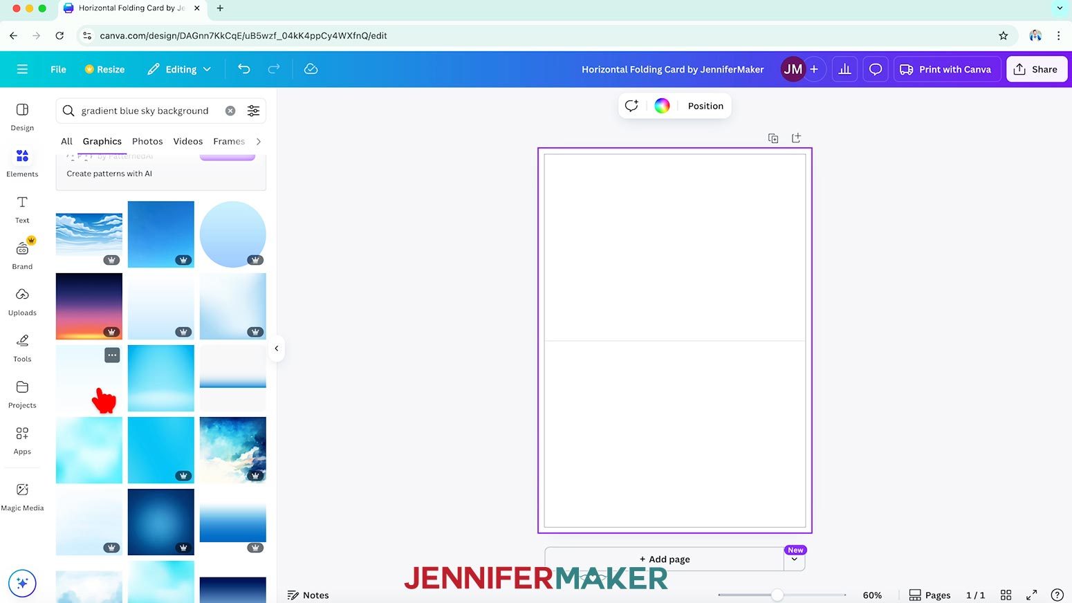Switch to the Frames tab
The image size is (1072, 603).
coord(229,141)
